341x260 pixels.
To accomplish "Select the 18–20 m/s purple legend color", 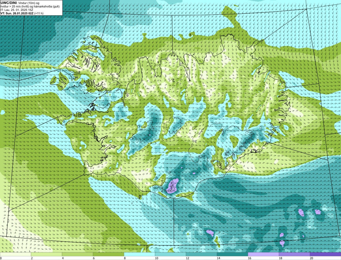I will coord(294,254).
